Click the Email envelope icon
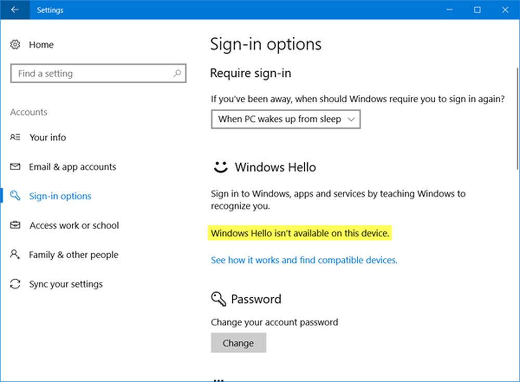This screenshot has height=382, width=520. tap(15, 166)
